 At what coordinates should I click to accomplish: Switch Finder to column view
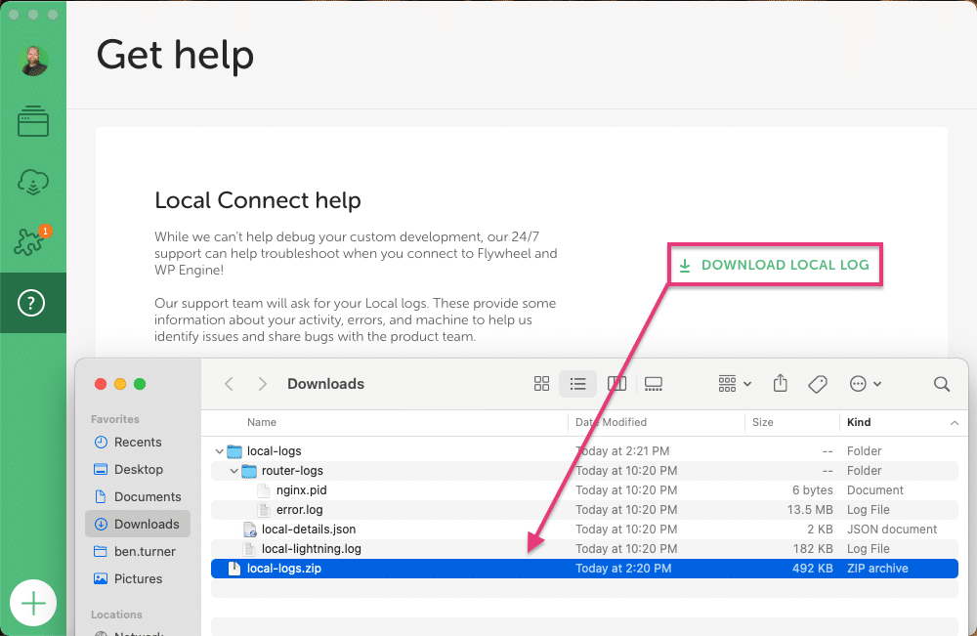click(x=616, y=384)
